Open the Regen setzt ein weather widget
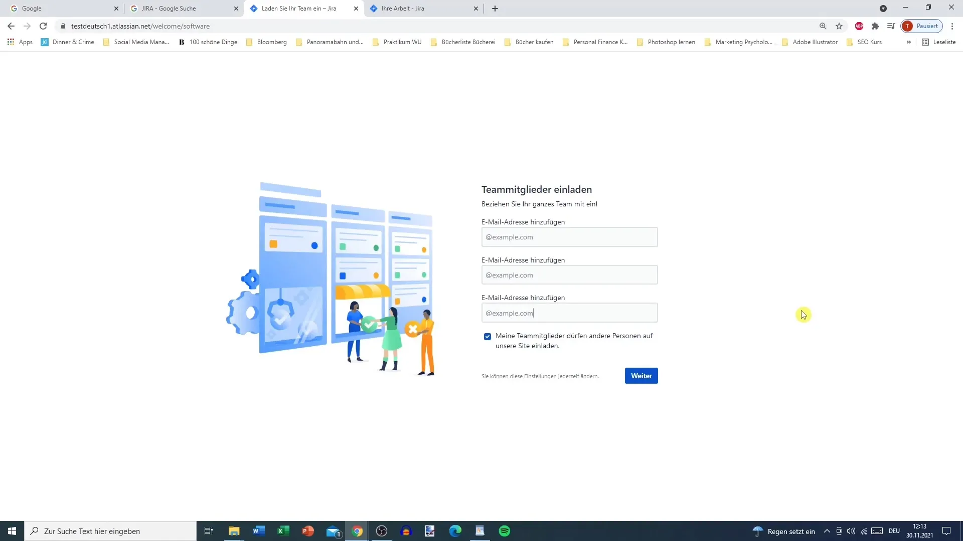The width and height of the screenshot is (963, 541). point(784,531)
